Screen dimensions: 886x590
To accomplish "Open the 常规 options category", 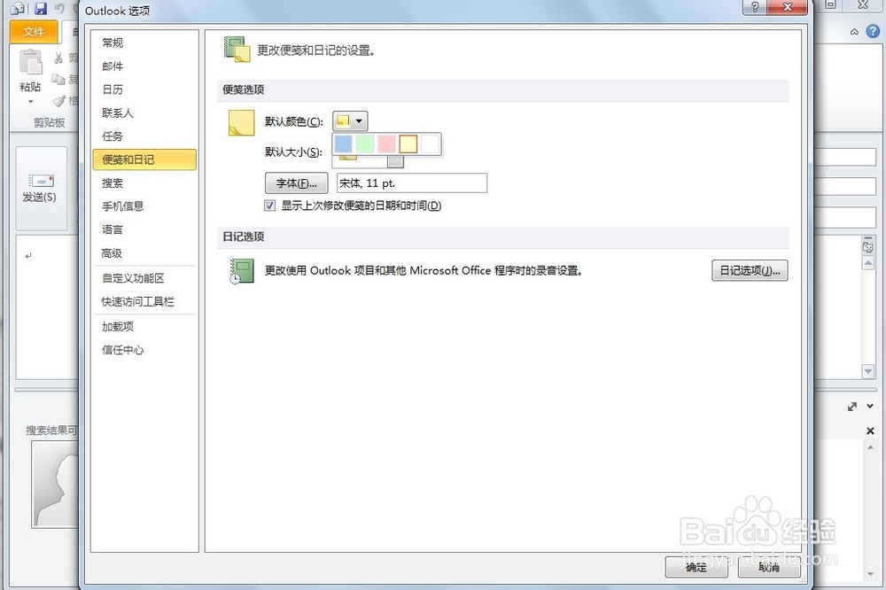I will (113, 43).
